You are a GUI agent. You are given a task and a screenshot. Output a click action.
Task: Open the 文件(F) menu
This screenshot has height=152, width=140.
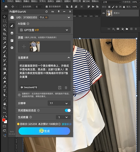tap(10, 1)
